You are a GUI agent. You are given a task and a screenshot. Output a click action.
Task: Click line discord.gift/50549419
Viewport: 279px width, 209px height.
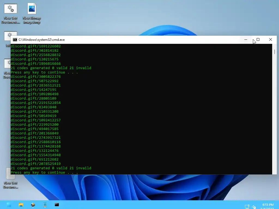(34, 116)
